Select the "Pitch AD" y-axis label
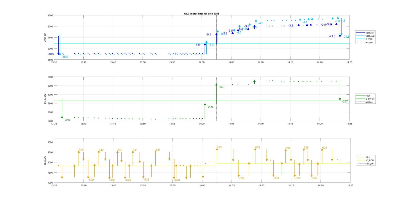 click(x=45, y=99)
